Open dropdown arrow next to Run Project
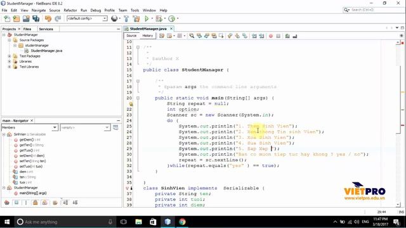This screenshot has width=406, height=228. (x=152, y=18)
